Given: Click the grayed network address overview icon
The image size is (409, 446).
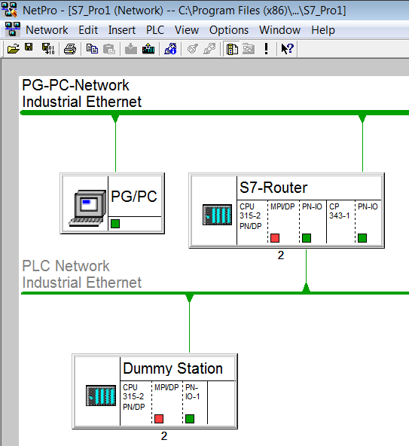Looking at the screenshot, I should [x=249, y=49].
